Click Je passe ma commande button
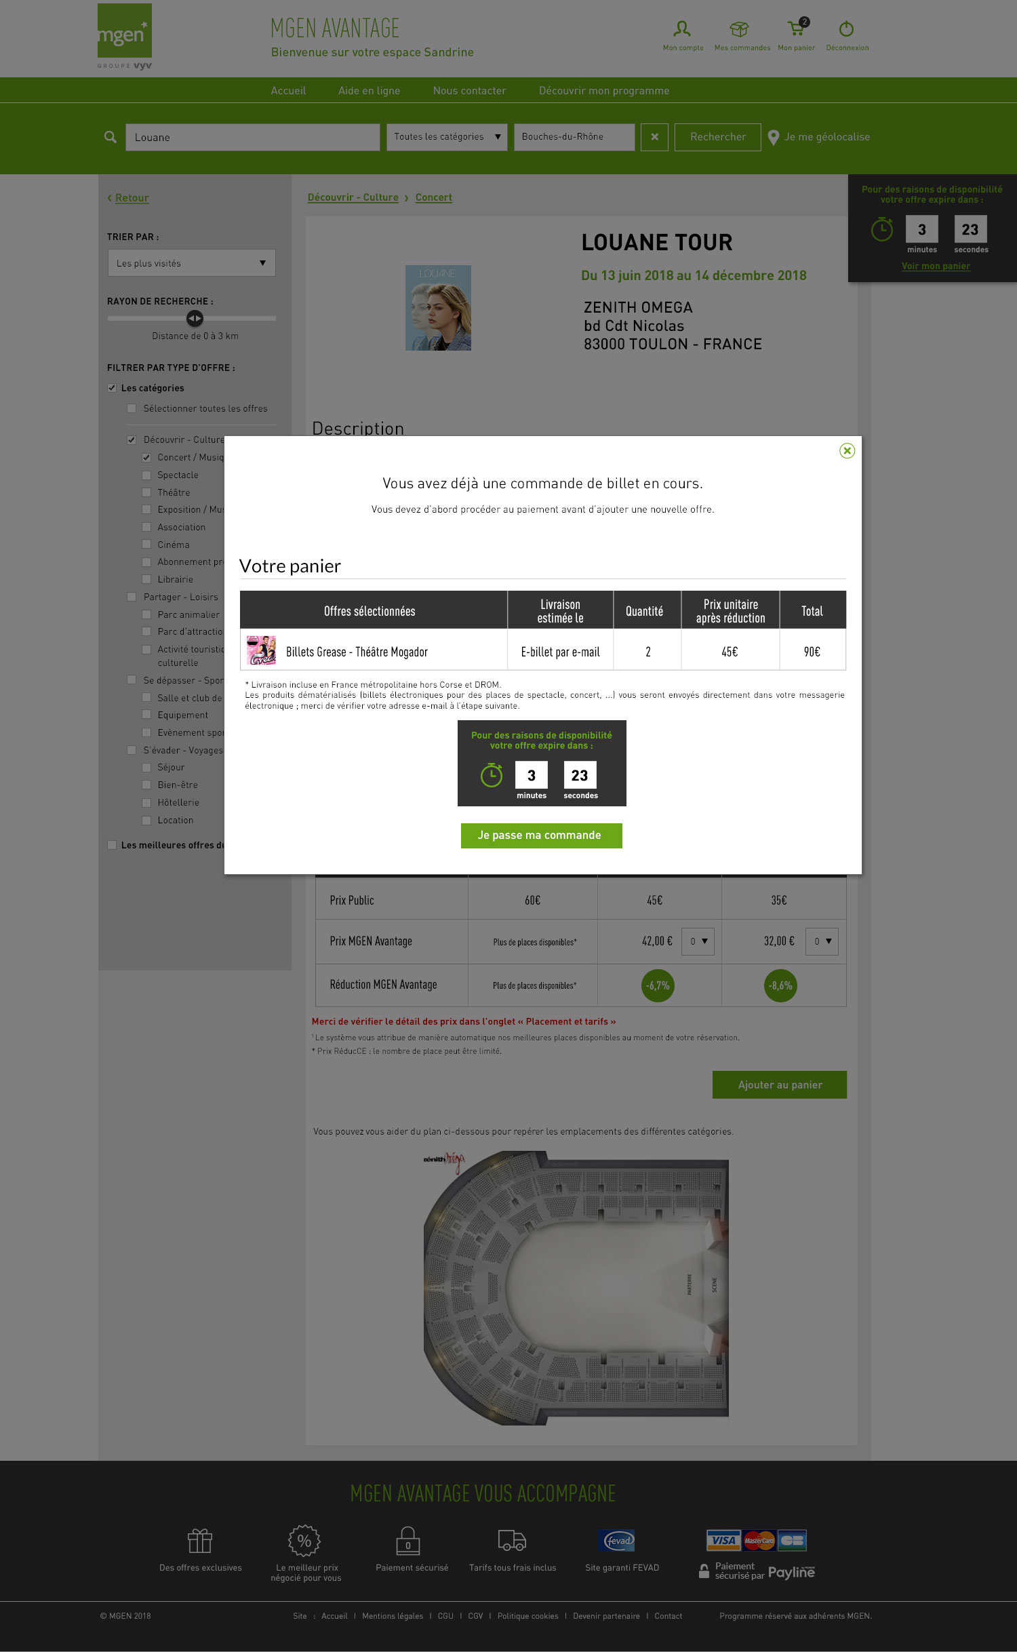 pos(541,835)
